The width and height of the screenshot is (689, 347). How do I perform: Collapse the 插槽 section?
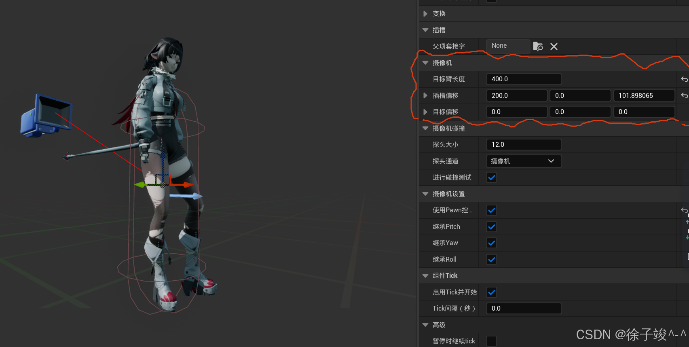coord(425,30)
